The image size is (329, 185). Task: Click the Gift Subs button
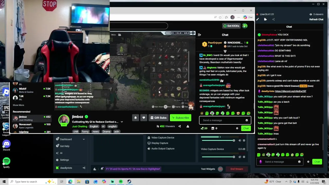[x=158, y=118]
